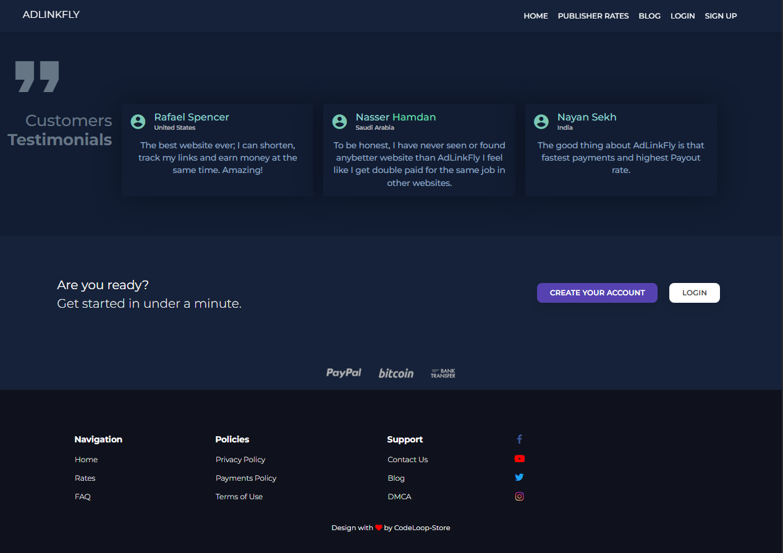This screenshot has width=783, height=553.
Task: Open PUBLISHER RATES in the top menu
Action: tap(593, 16)
